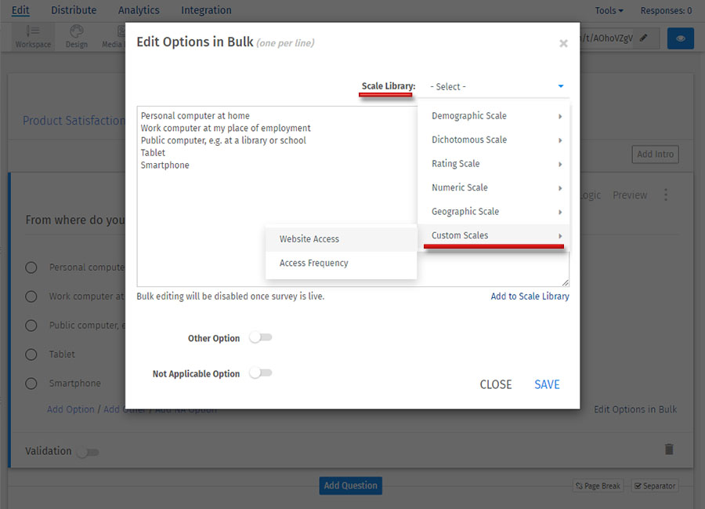Click the eye preview icon top right
The image size is (705, 509).
(680, 38)
